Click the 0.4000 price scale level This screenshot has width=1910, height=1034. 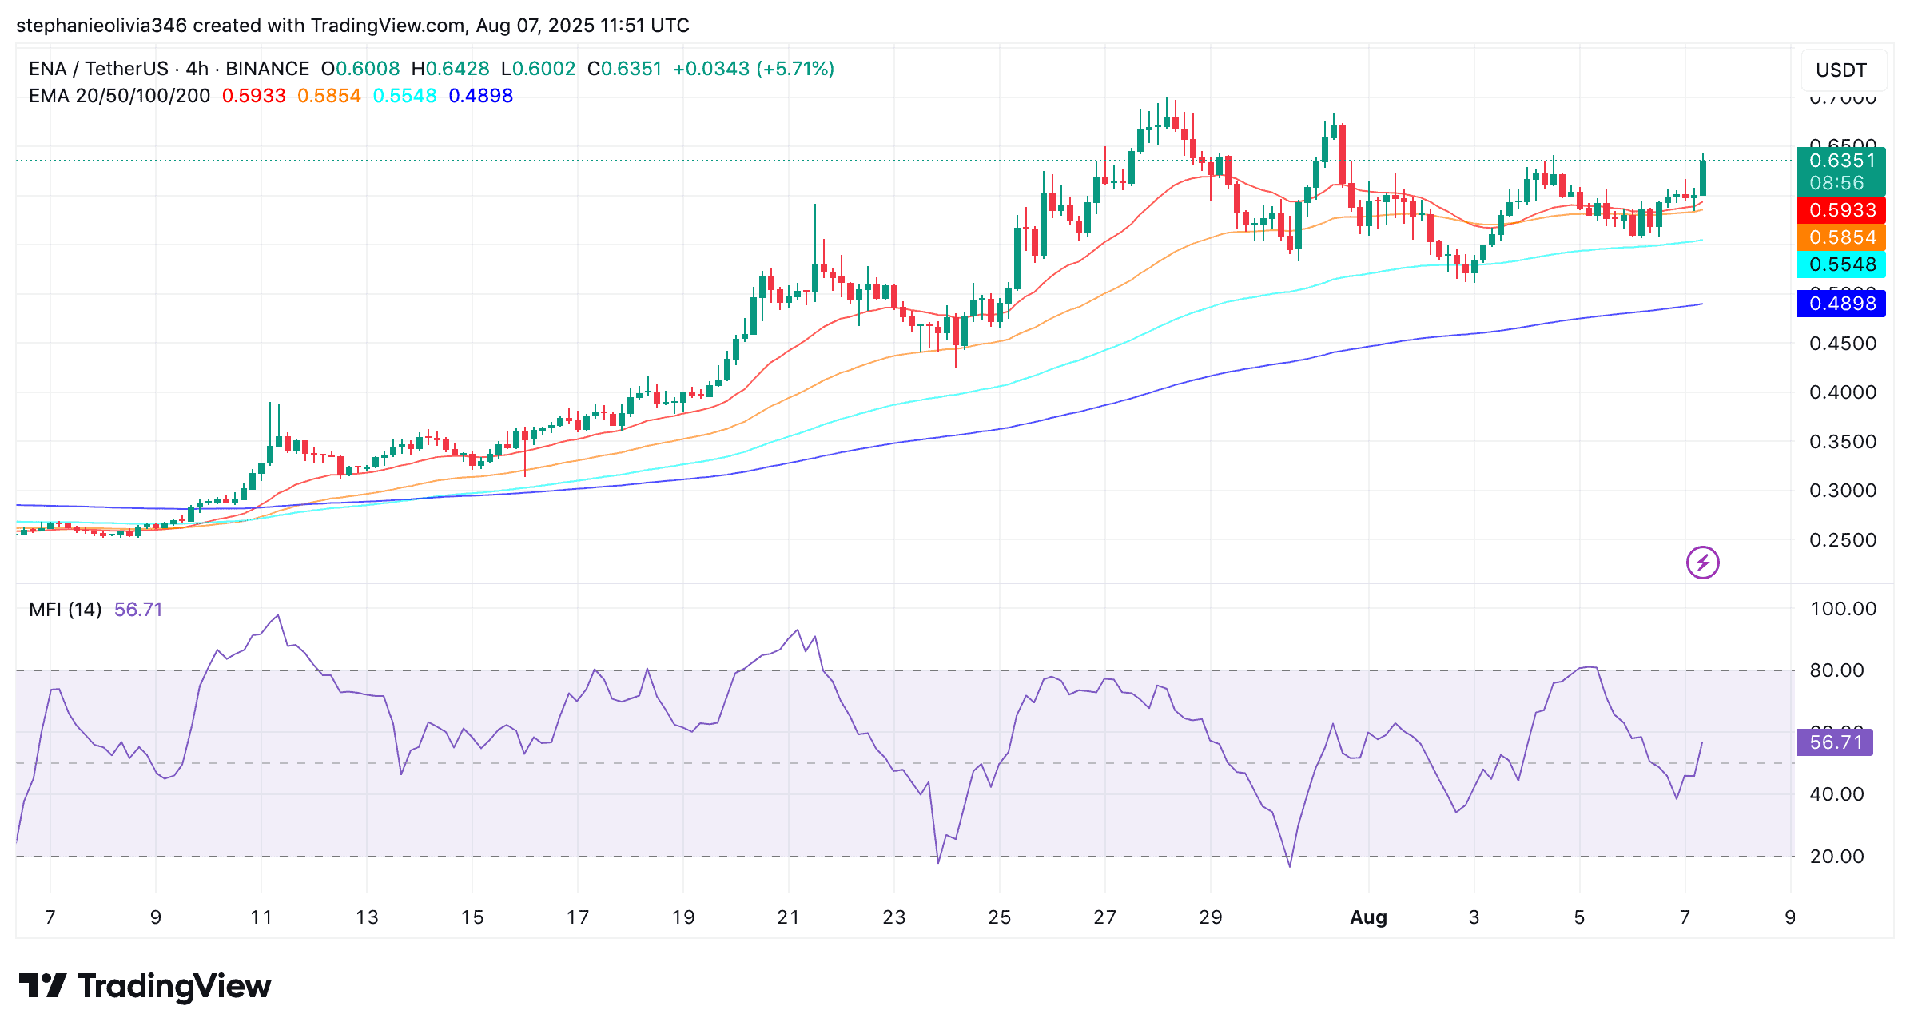[1842, 392]
